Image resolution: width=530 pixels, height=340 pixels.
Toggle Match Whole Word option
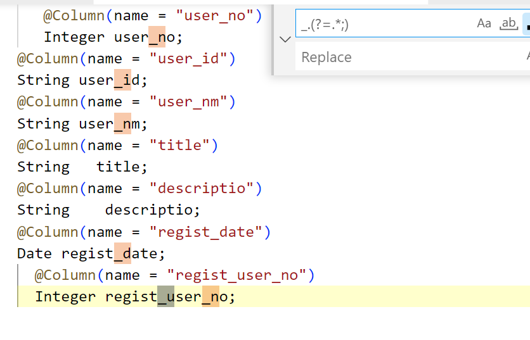pyautogui.click(x=508, y=23)
